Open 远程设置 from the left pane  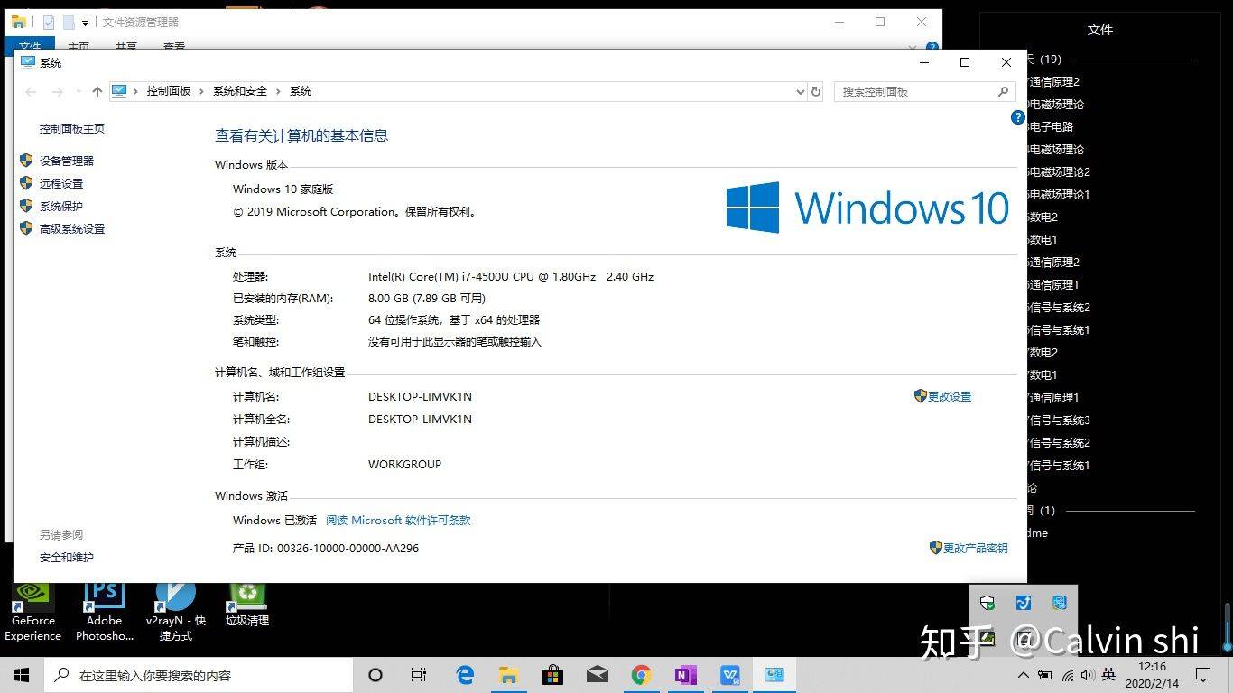click(61, 183)
